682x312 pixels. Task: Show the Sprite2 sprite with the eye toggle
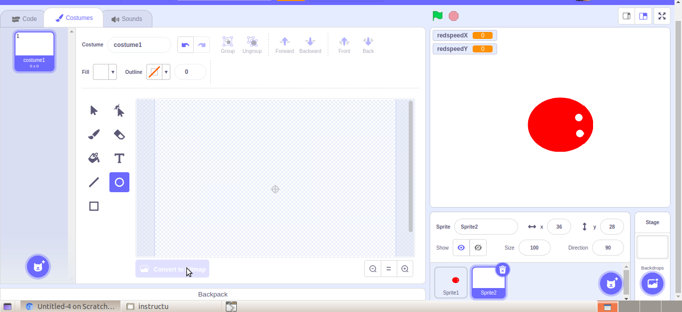pos(461,247)
